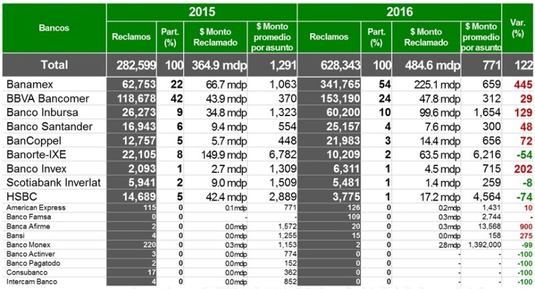This screenshot has height=289, width=535.
Task: Click BBVA Bancomer 2015 claims 118,678
Action: [x=136, y=99]
